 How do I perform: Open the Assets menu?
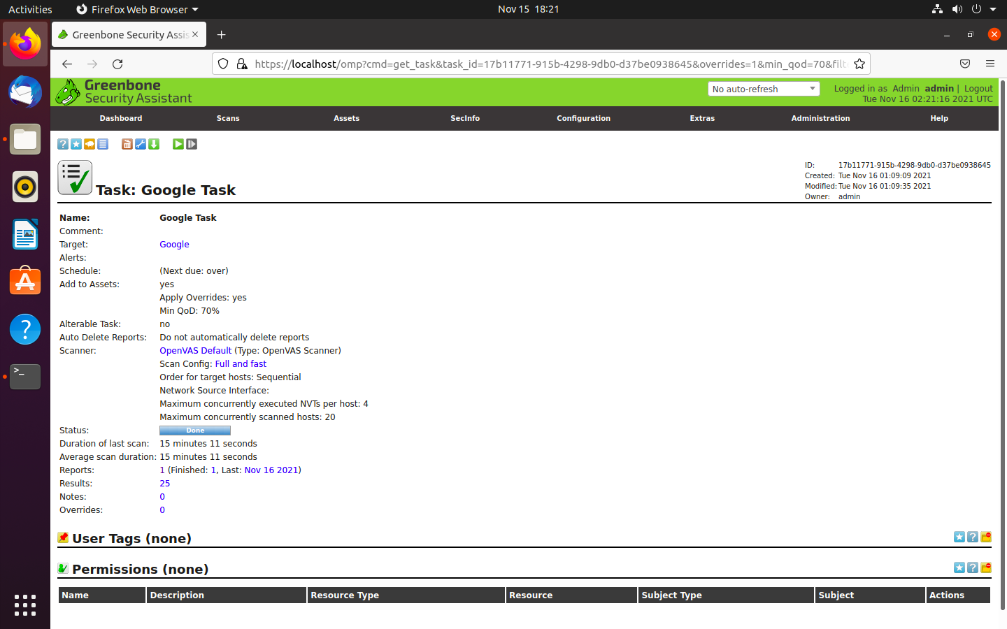point(347,118)
